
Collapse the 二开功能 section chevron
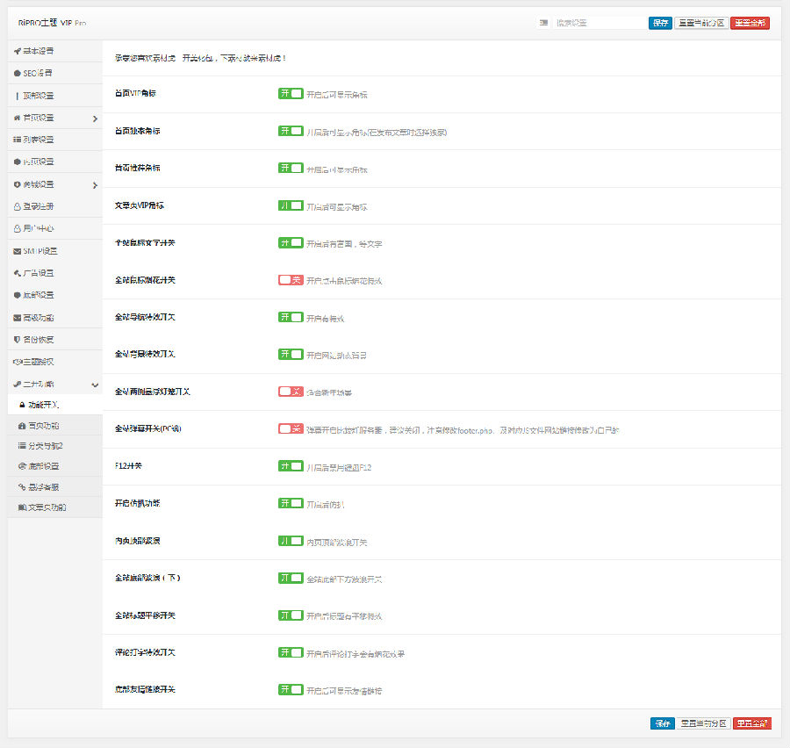click(x=95, y=385)
